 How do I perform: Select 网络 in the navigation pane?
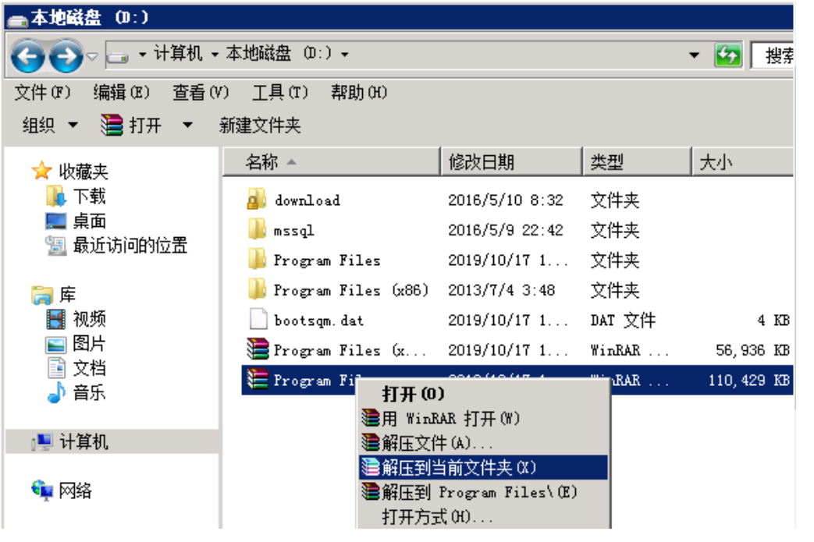(75, 491)
